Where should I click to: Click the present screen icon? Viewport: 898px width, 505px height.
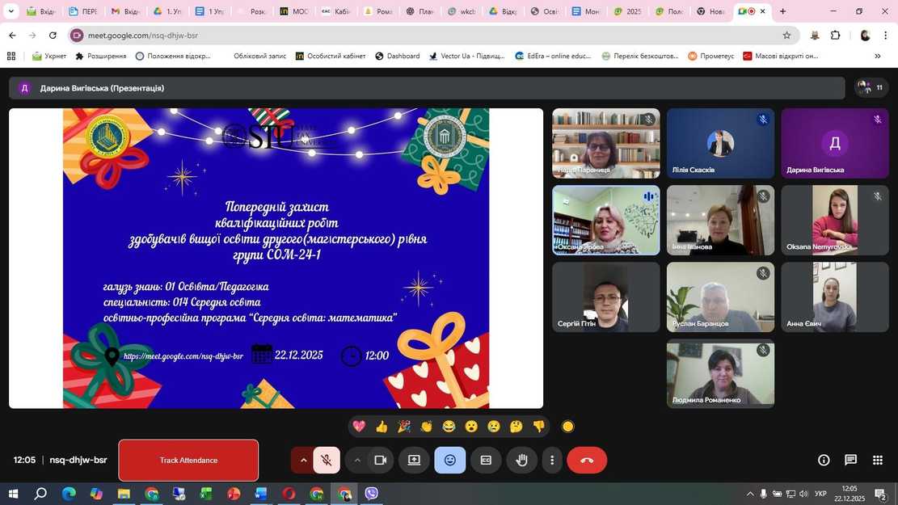(414, 460)
